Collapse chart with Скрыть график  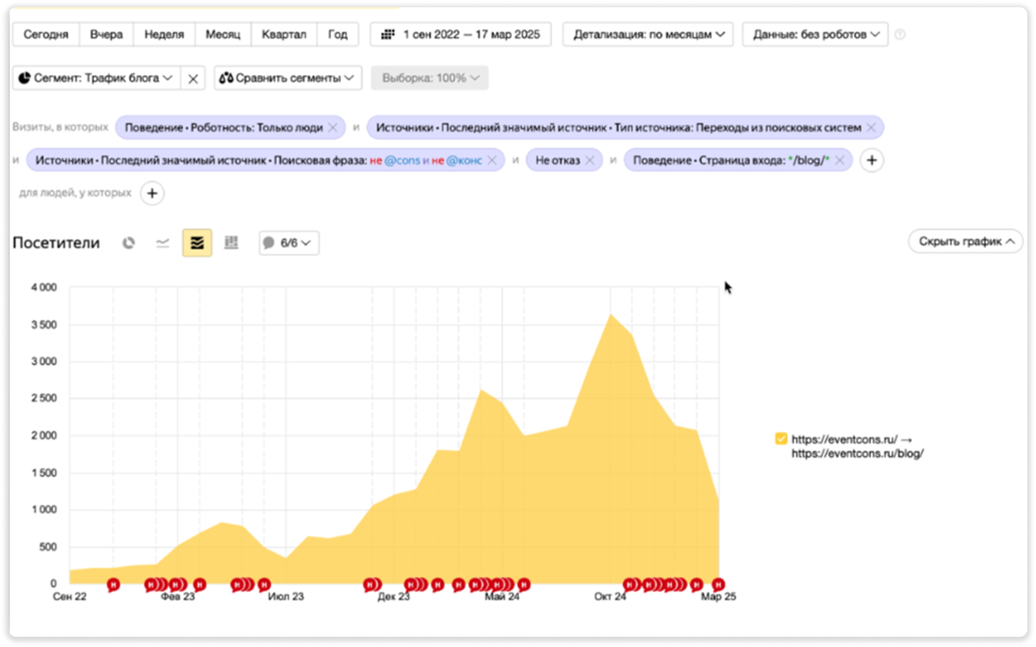pyautogui.click(x=966, y=241)
